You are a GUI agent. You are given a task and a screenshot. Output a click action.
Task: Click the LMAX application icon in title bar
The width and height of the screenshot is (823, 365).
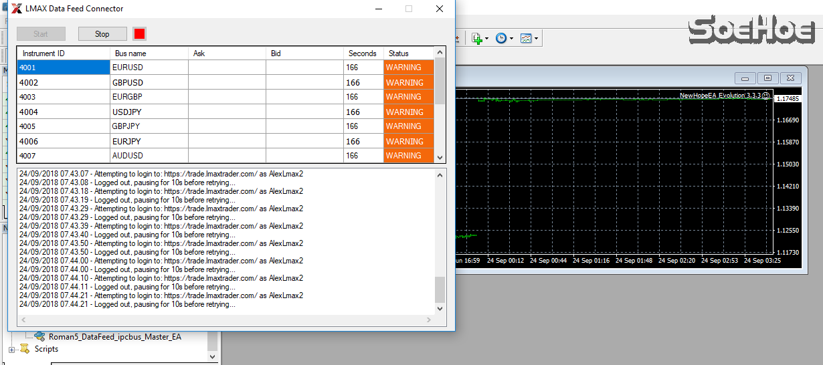(17, 9)
